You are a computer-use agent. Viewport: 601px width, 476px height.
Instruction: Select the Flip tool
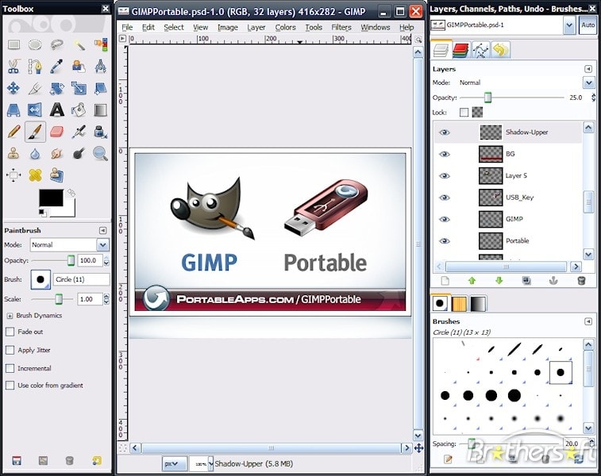pos(35,110)
